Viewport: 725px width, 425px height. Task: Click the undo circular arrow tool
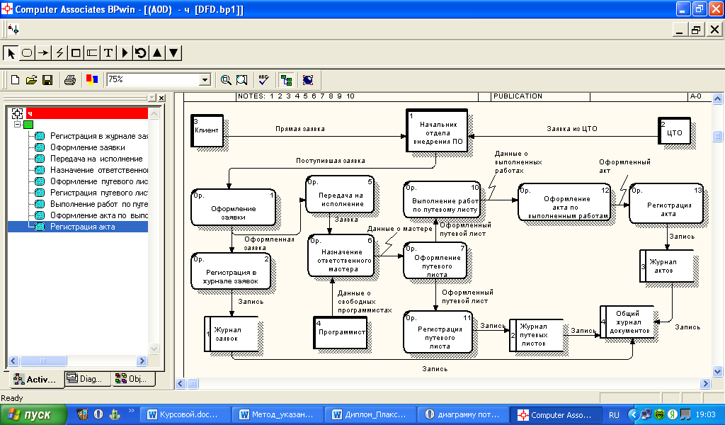(x=141, y=52)
